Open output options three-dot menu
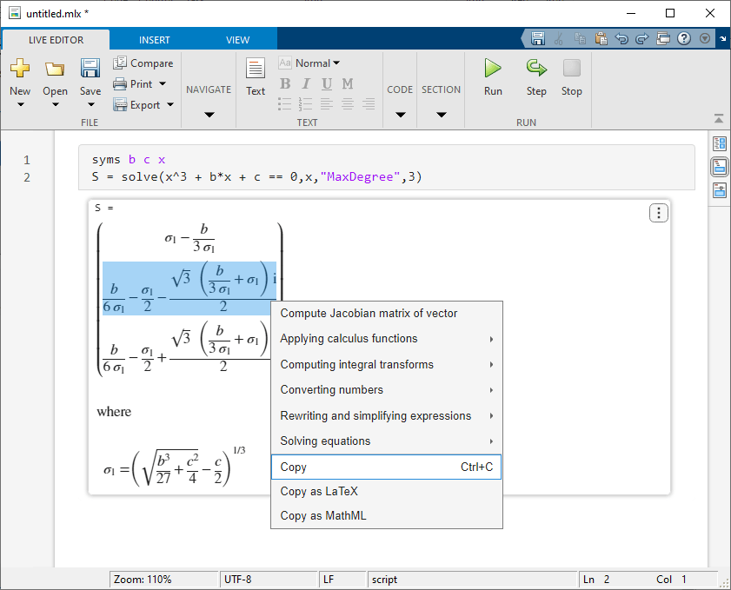The width and height of the screenshot is (731, 590). pyautogui.click(x=658, y=214)
